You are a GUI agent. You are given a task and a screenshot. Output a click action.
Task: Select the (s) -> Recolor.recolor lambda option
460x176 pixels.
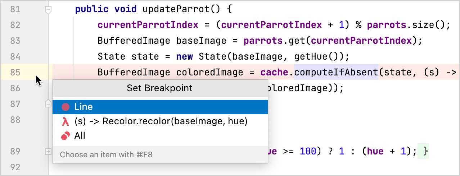[161, 121]
